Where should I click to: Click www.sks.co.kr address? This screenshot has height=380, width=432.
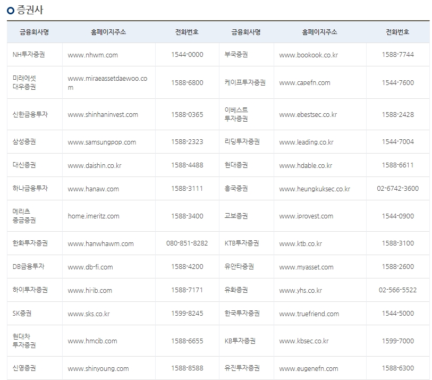tap(89, 314)
